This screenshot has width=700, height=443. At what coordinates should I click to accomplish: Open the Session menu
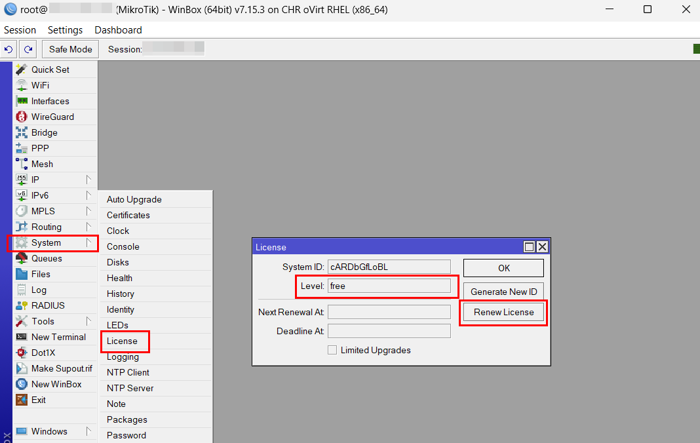(20, 30)
